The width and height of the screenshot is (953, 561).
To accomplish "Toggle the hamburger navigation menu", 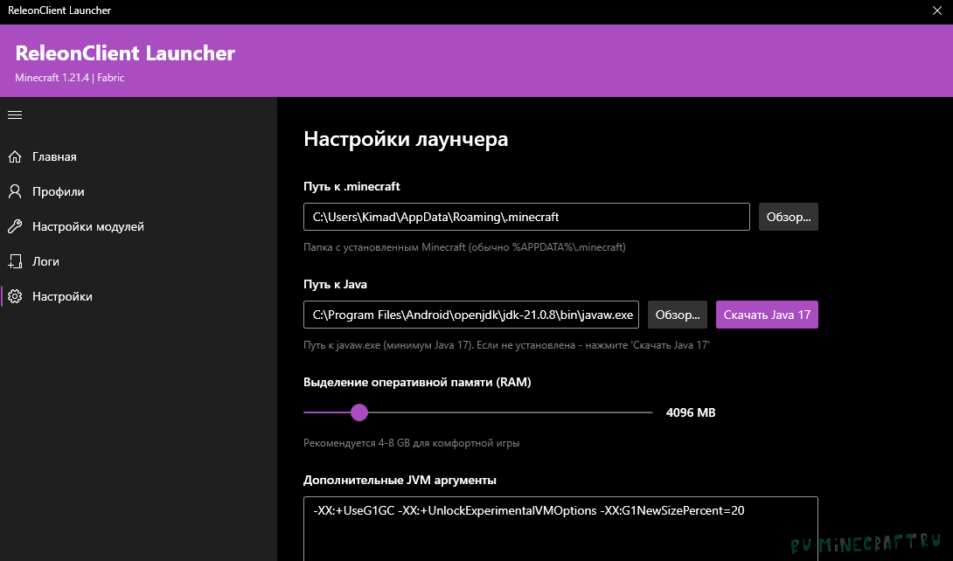I will [15, 114].
